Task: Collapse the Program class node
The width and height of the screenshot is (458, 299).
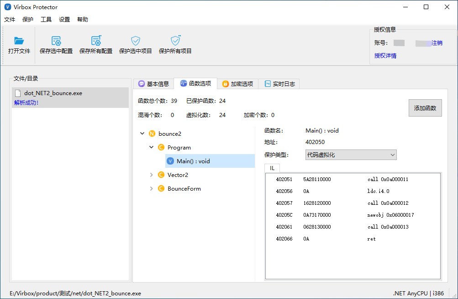Action: (152, 147)
